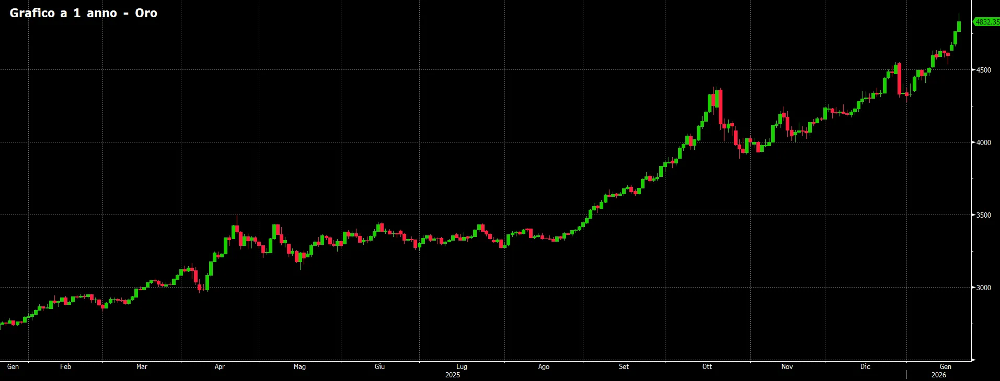
Task: Click the Ott month label on time axis
Action: coord(707,366)
